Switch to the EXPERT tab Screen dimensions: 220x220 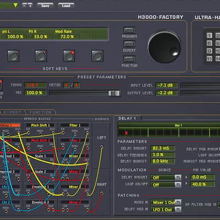click(12, 112)
